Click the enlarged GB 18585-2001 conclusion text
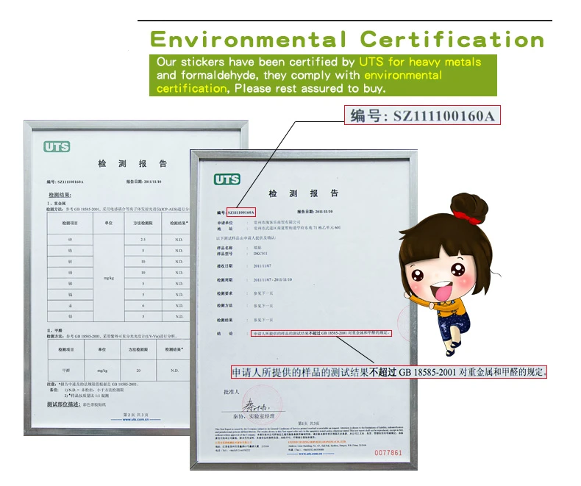581x486 pixels. (x=389, y=372)
